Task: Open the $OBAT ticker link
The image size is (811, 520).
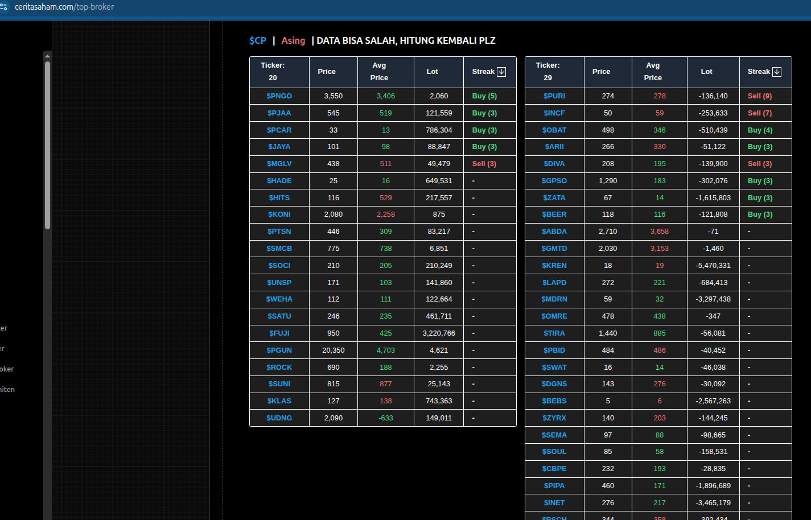Action: [x=554, y=130]
